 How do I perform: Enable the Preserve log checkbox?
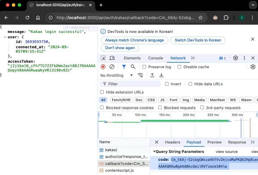point(144,67)
